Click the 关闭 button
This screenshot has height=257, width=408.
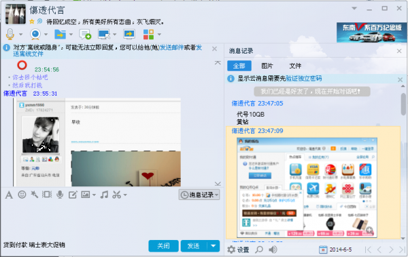coord(163,245)
